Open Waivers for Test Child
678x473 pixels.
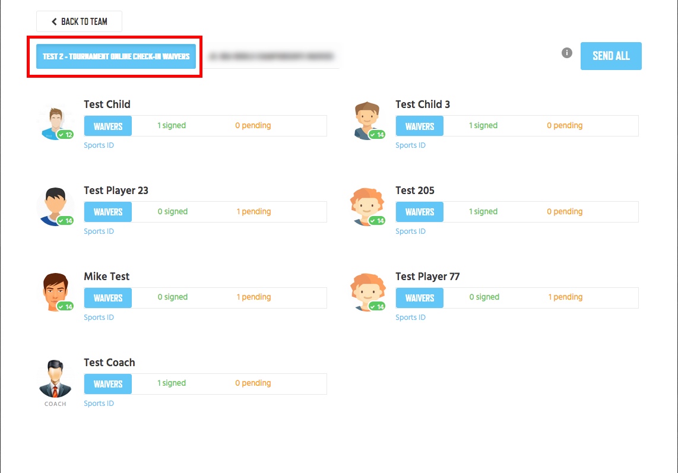107,126
